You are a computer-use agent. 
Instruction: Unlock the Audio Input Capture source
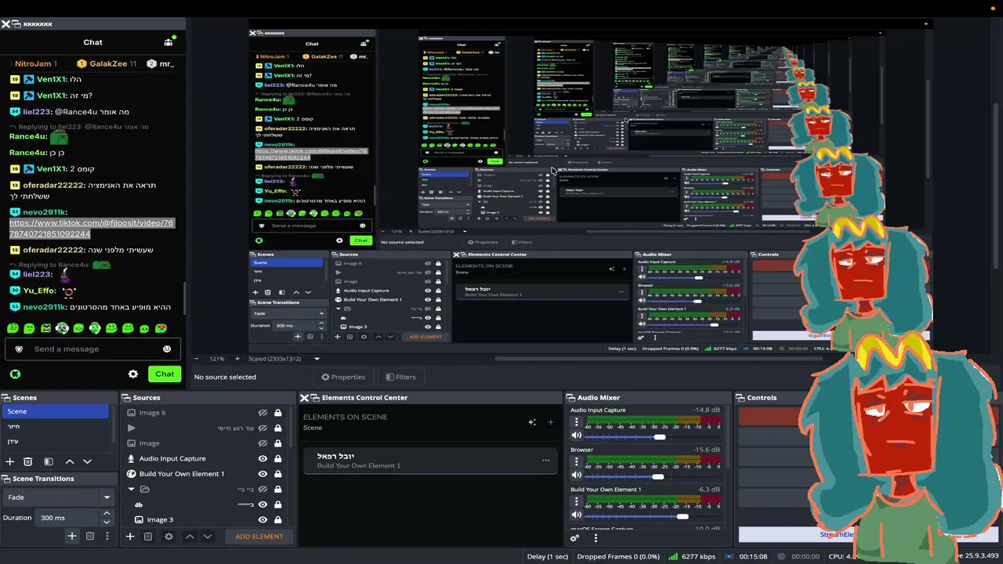click(x=277, y=458)
